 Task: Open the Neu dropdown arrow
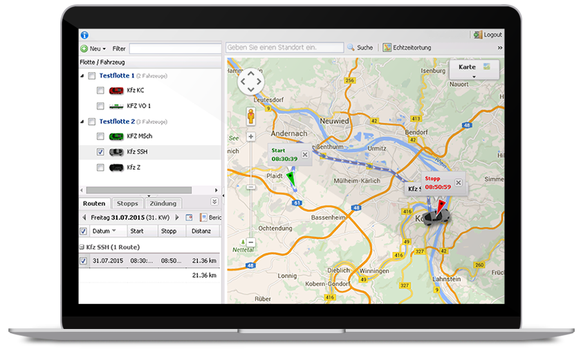click(x=104, y=49)
